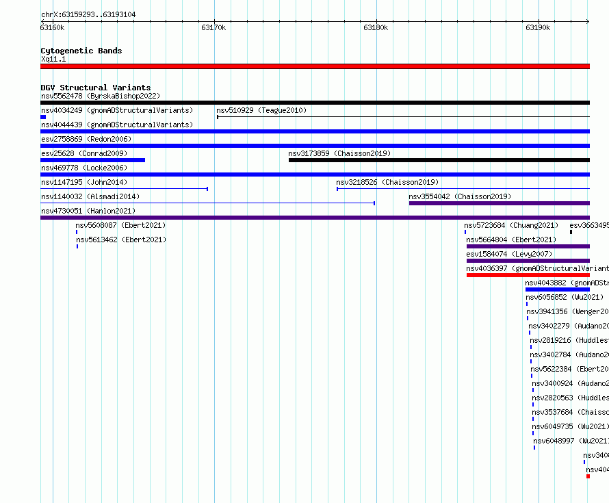Image resolution: width=609 pixels, height=503 pixels.
Task: Click the small red feature at bottom right
Action: pyautogui.click(x=588, y=476)
